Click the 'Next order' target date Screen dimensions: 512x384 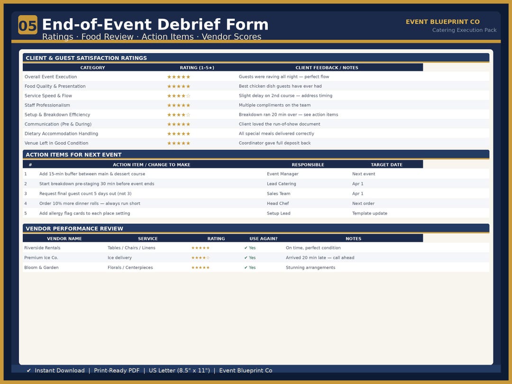click(363, 203)
